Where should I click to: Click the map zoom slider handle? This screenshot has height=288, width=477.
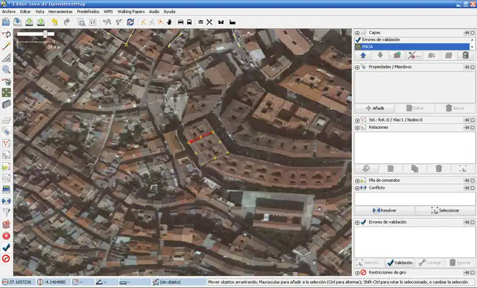tap(45, 34)
